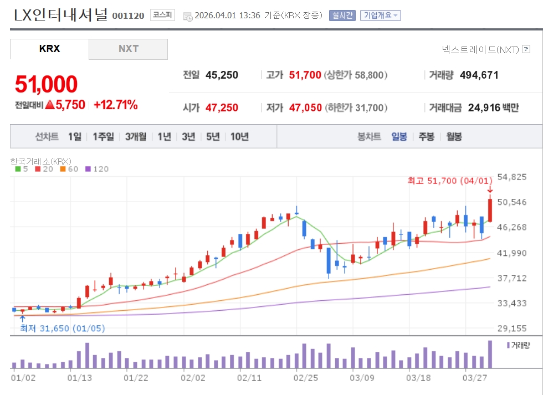The width and height of the screenshot is (543, 395).
Task: Select the 1주일 line chart period
Action: 103,137
